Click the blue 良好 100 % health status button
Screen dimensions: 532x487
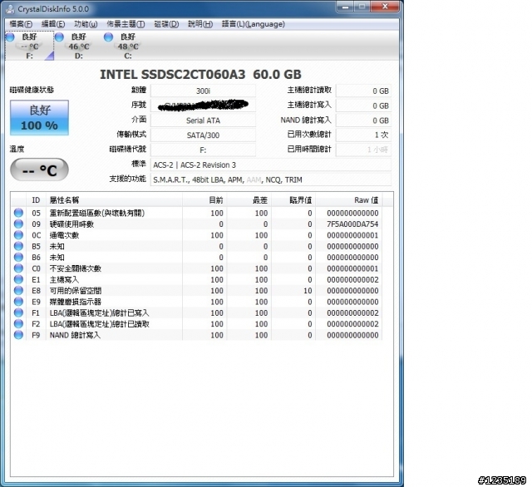click(39, 118)
